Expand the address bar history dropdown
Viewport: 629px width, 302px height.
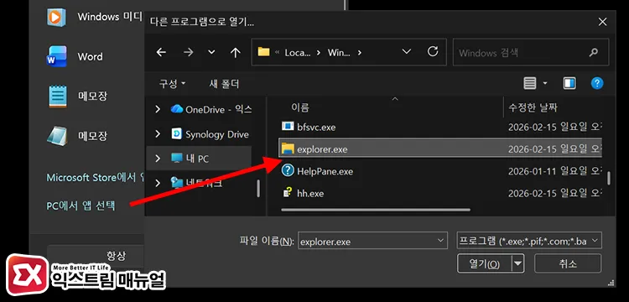point(407,52)
